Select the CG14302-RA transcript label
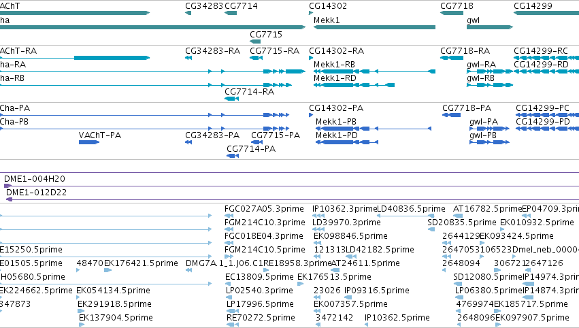Screen dimensions: 579x328 336,50
